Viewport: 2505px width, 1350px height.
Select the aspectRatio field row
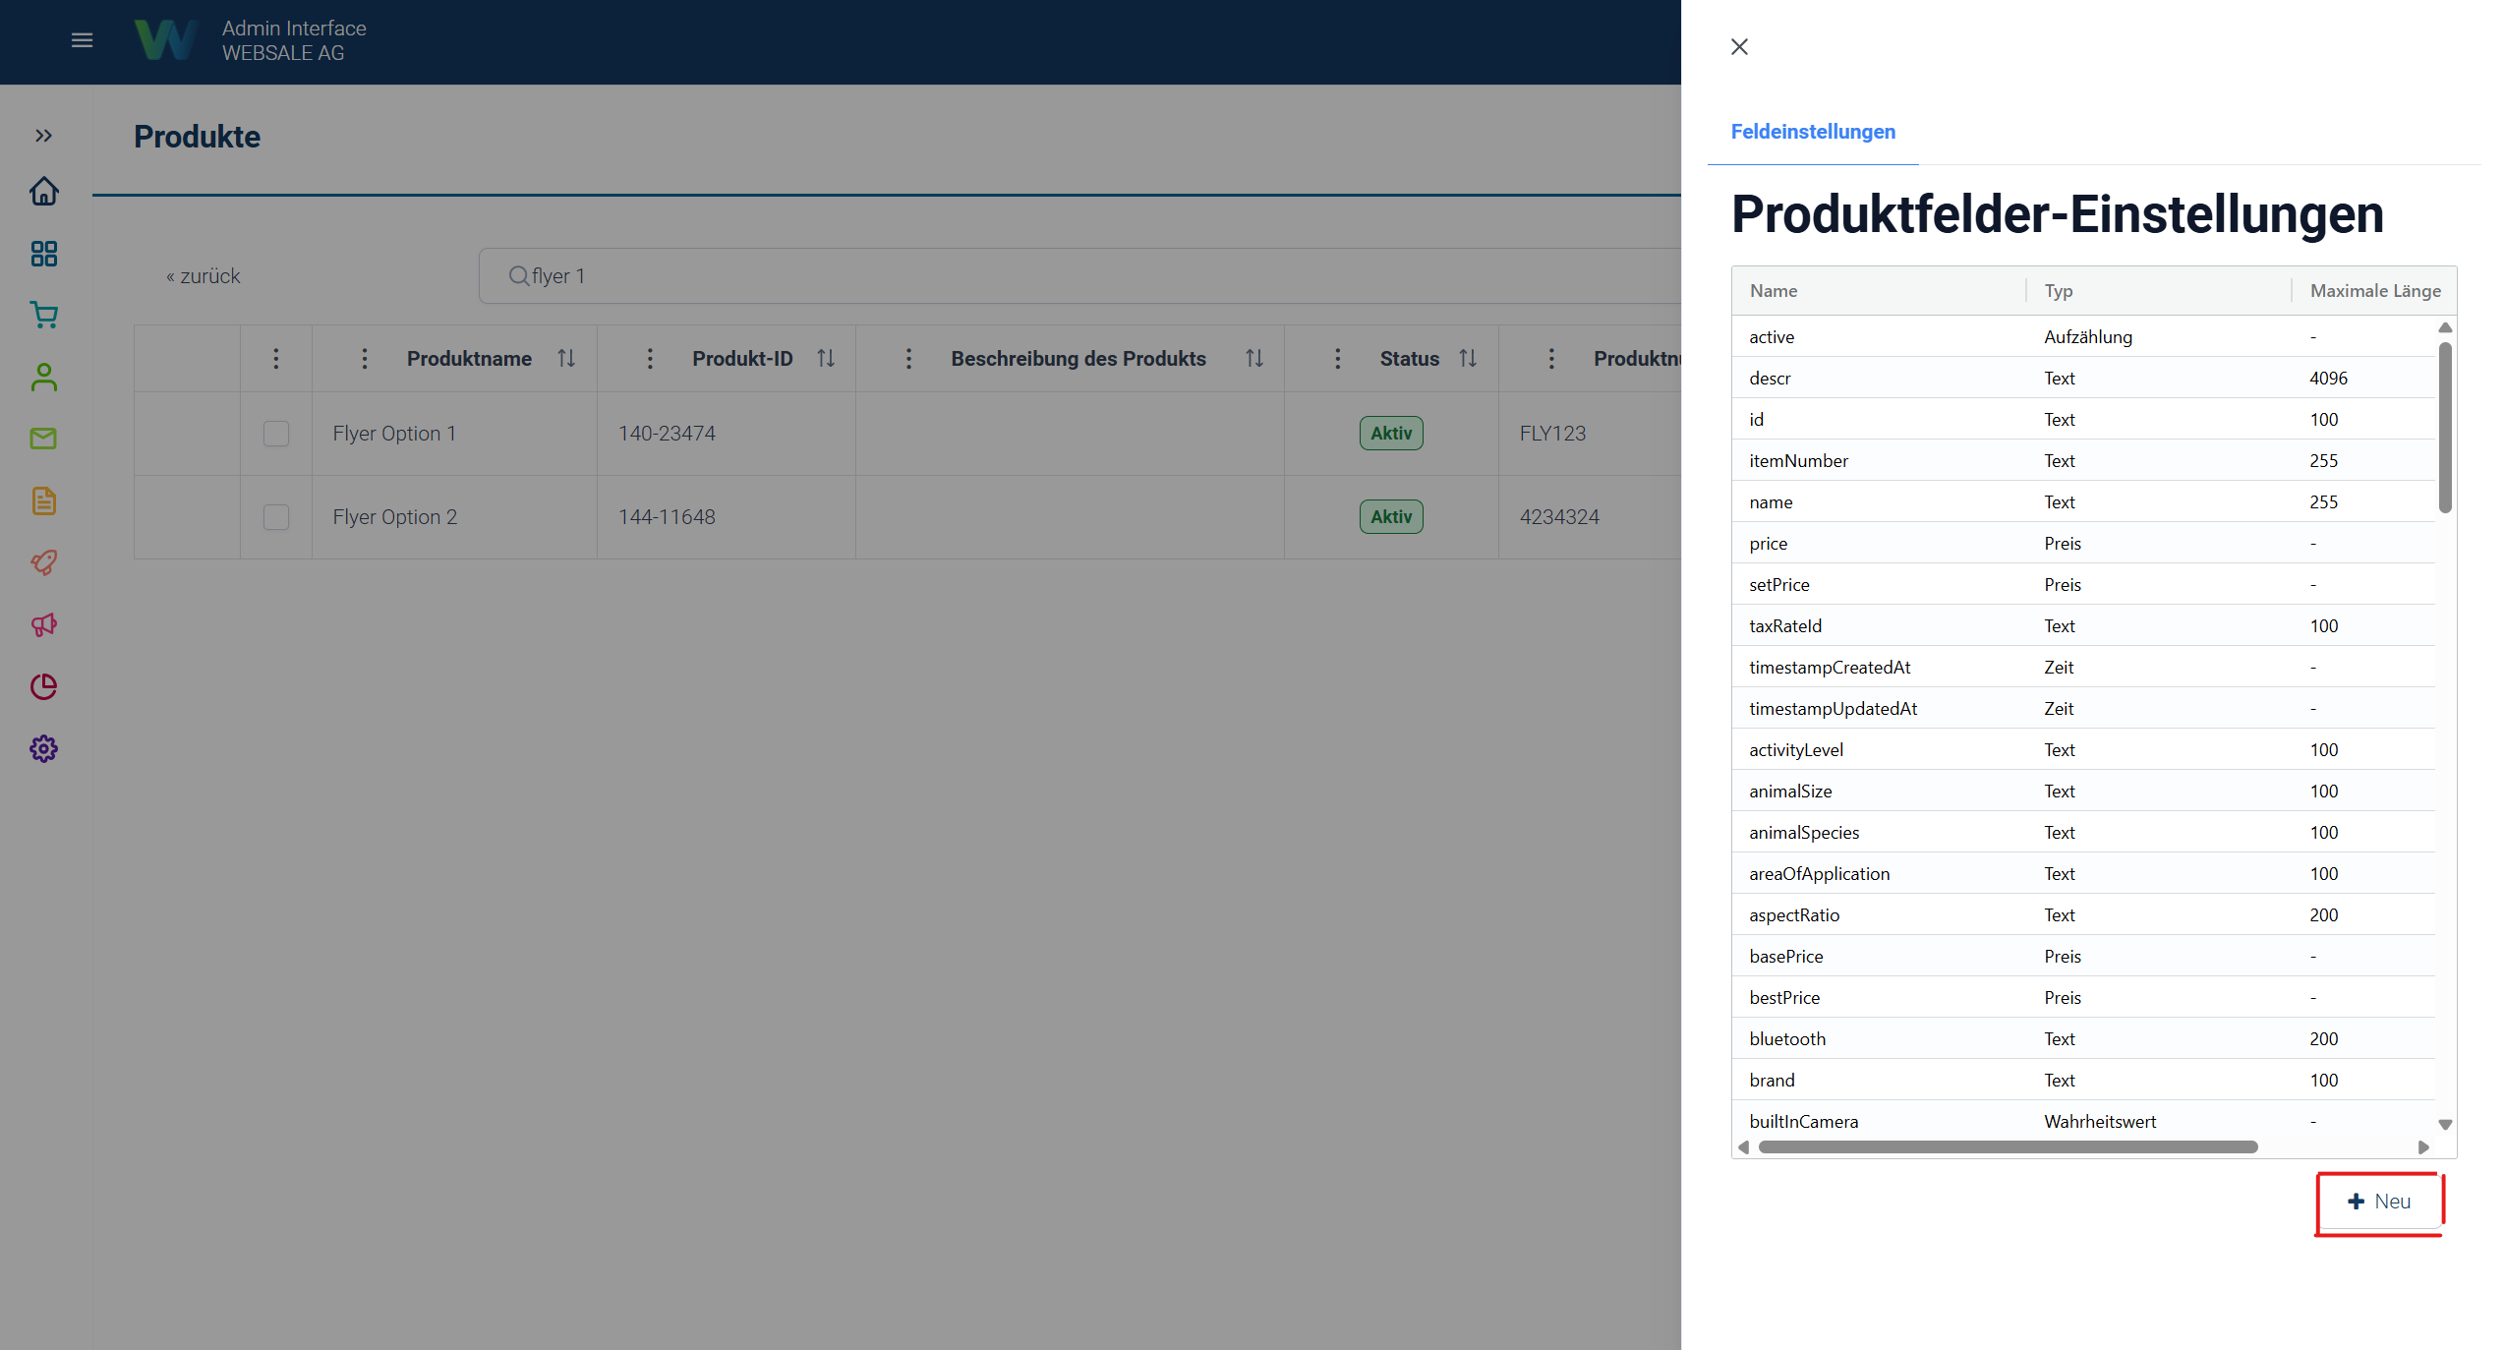(2084, 915)
